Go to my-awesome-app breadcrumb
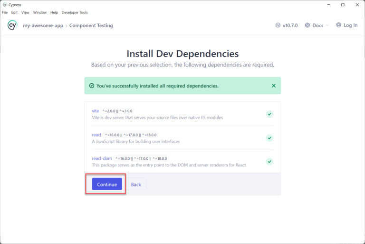 43,25
